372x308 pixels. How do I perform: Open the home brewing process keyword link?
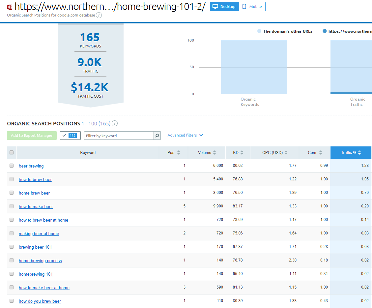coord(40,261)
